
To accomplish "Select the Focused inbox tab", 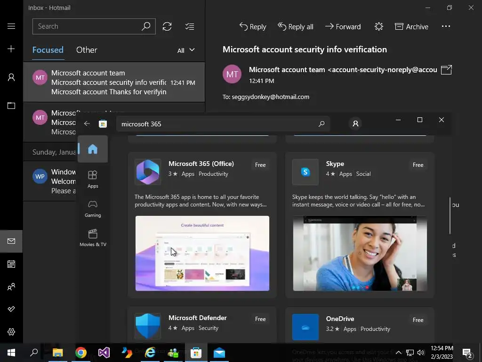I will click(x=48, y=50).
